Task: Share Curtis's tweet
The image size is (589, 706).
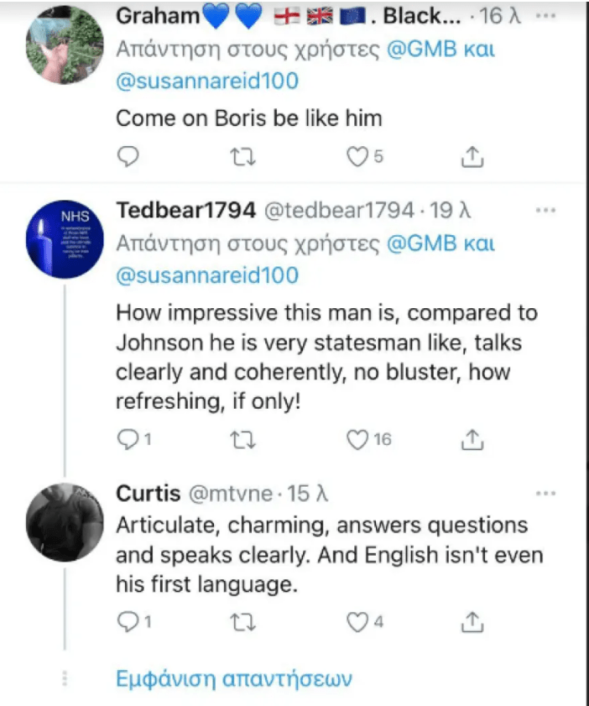Action: click(x=472, y=622)
